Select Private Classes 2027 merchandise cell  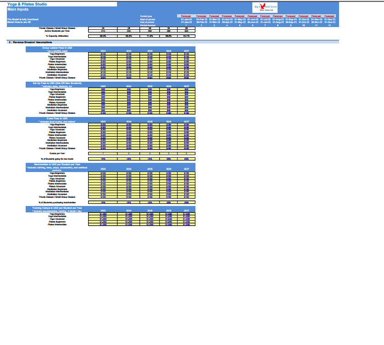coord(186,197)
